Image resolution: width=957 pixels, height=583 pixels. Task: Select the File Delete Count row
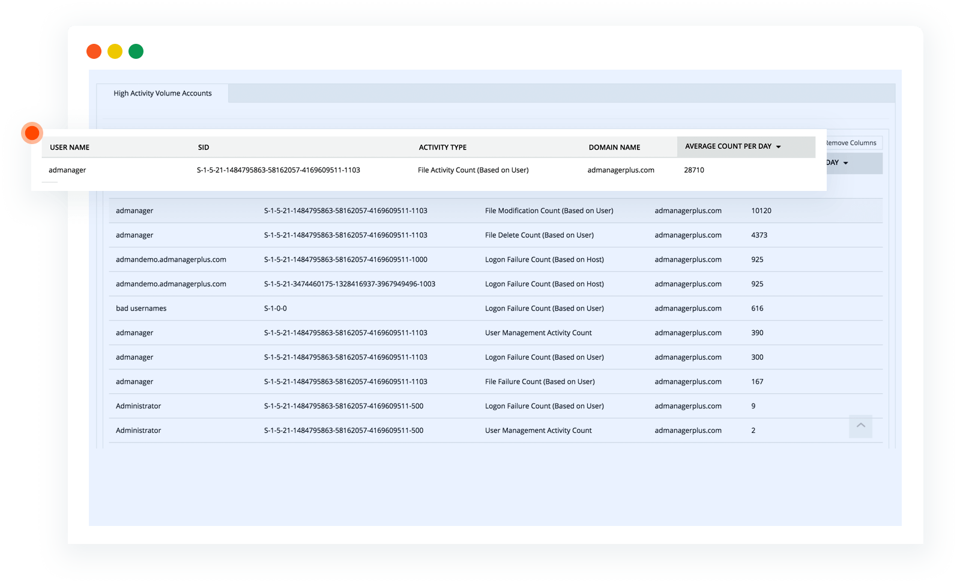coord(539,235)
